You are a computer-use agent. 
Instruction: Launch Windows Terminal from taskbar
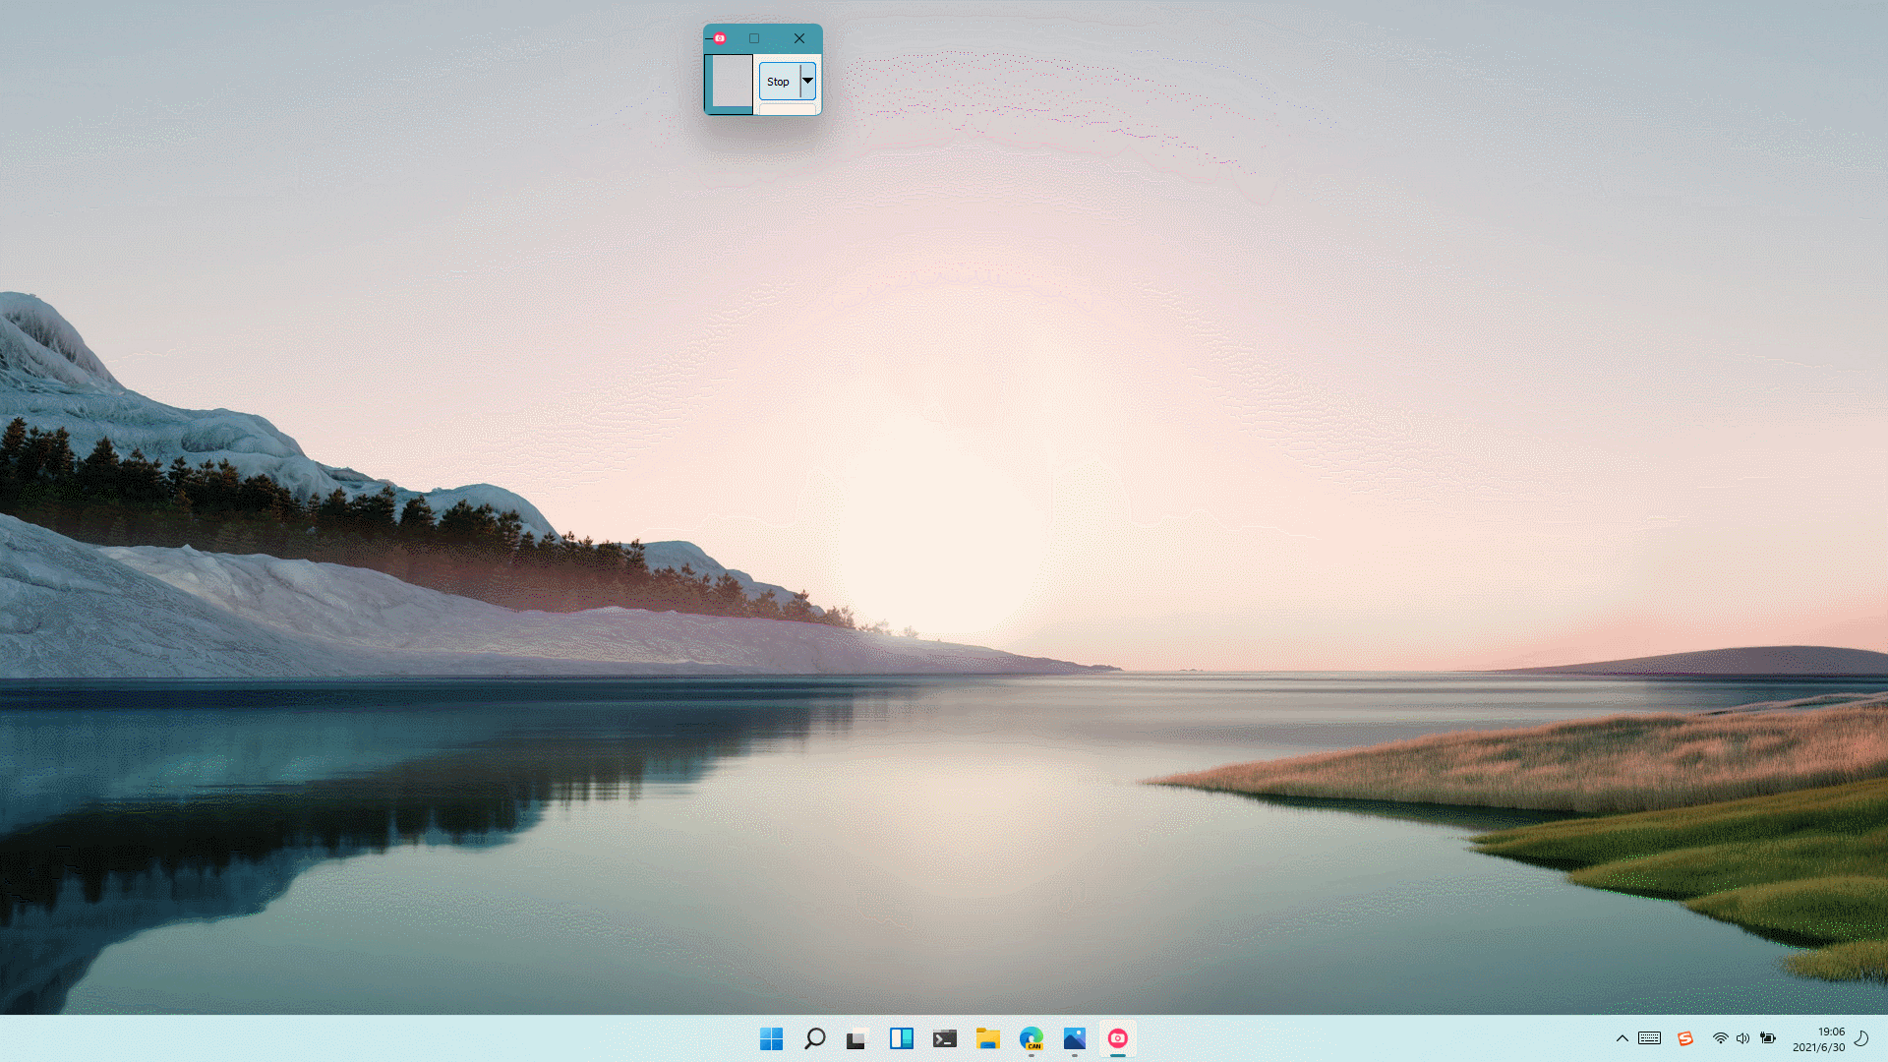pyautogui.click(x=945, y=1038)
